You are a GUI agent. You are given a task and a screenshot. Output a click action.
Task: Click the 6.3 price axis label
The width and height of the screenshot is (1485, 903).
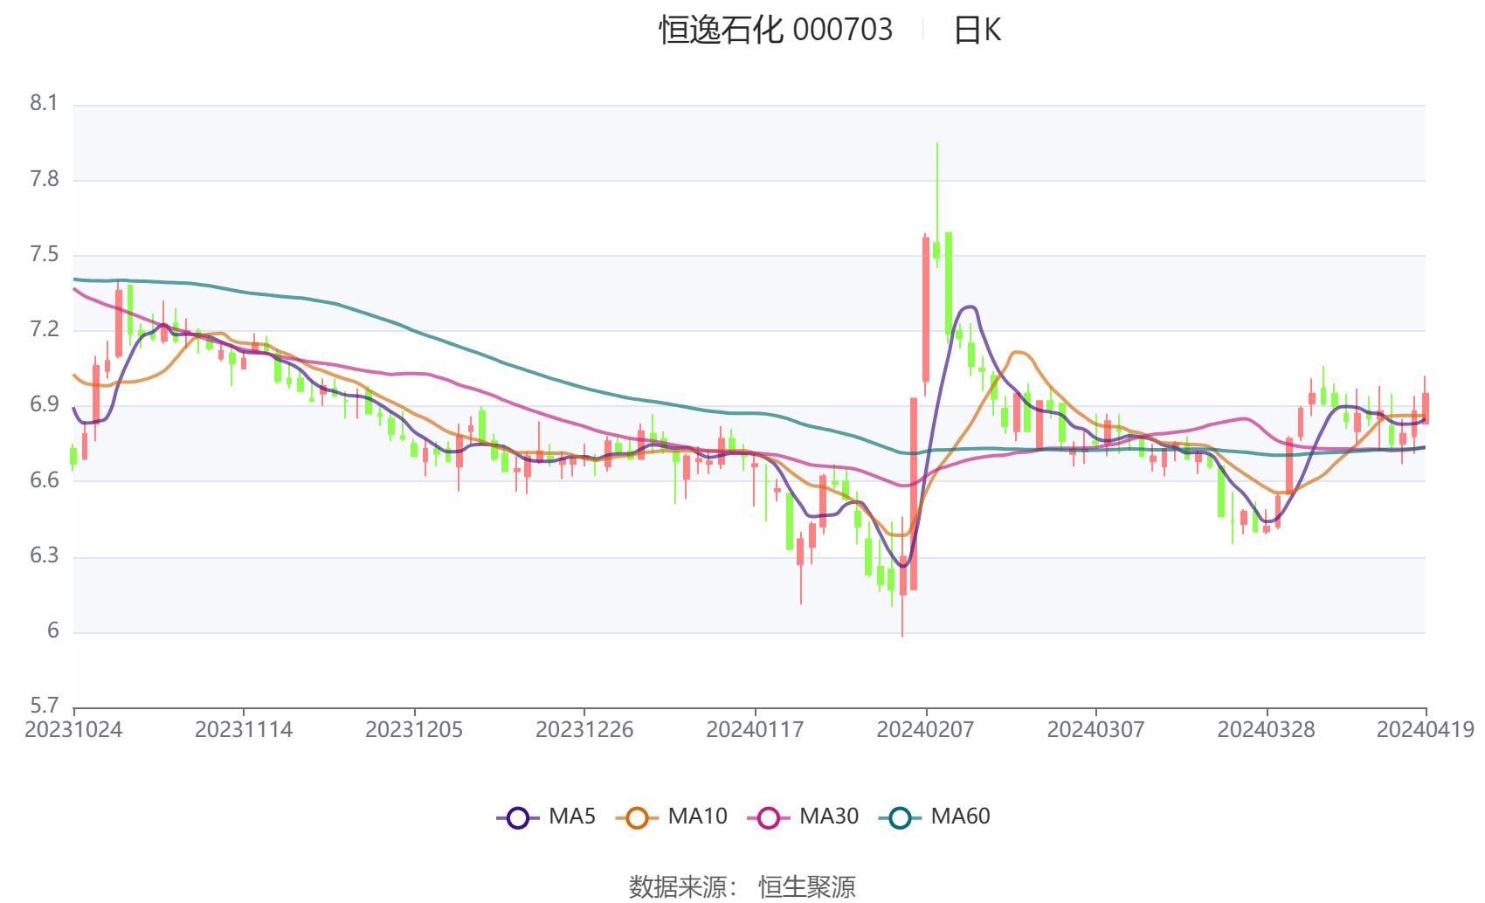tap(44, 555)
